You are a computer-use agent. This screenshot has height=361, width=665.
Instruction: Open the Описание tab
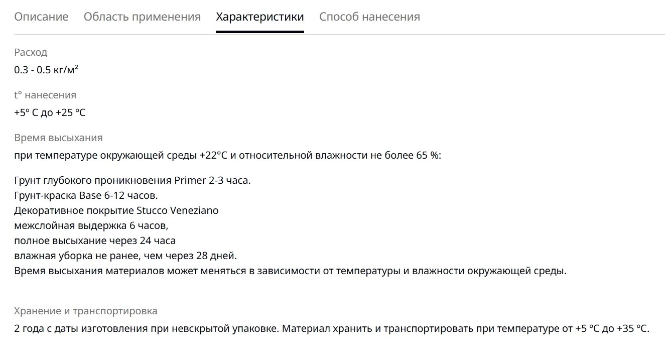41,17
